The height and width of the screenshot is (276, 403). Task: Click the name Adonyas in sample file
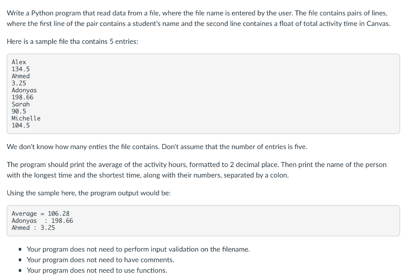[24, 90]
